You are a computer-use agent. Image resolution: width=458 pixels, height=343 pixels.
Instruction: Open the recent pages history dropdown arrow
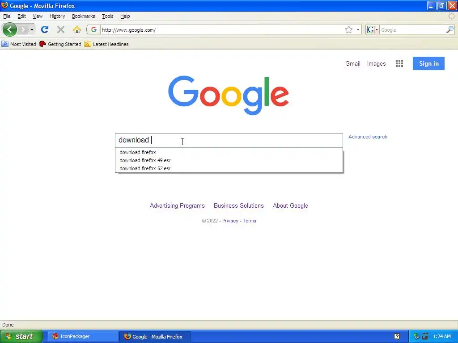[x=32, y=29]
